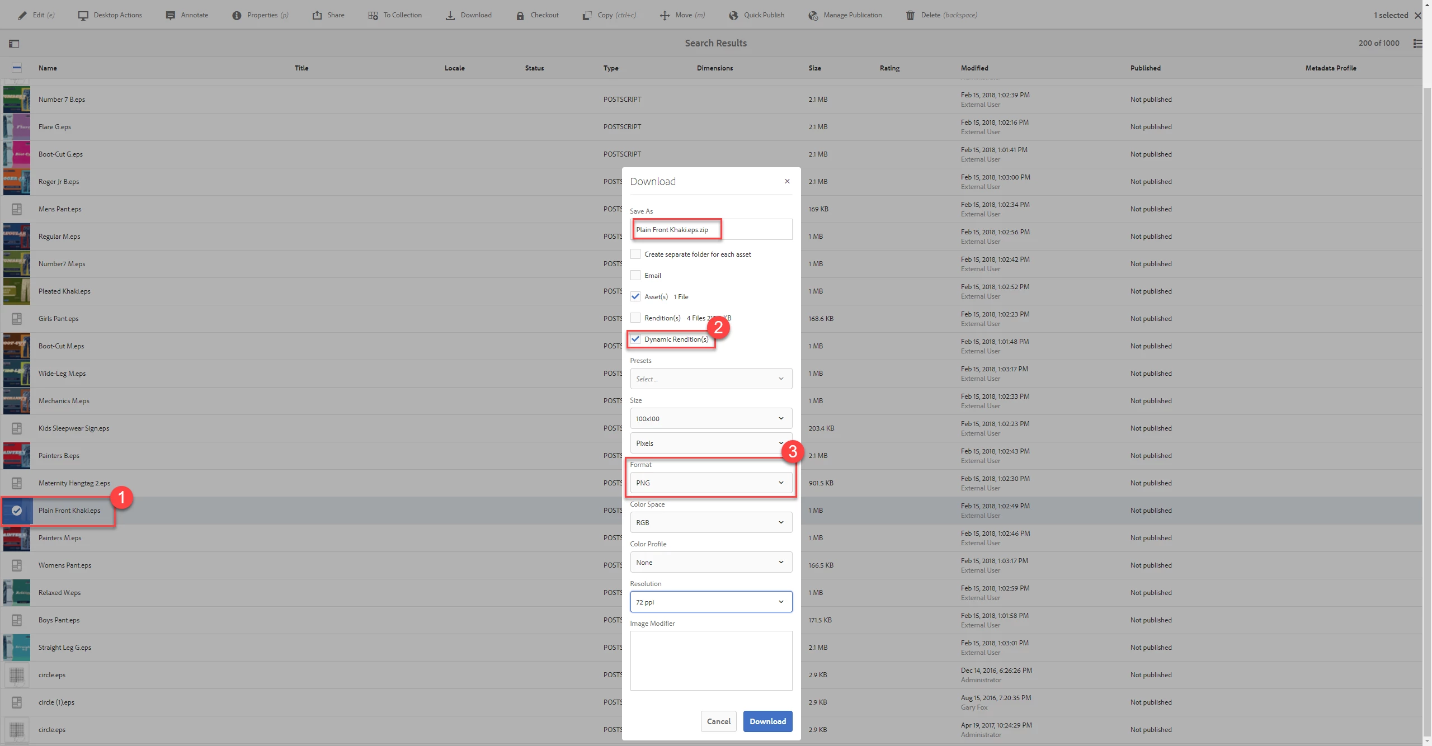This screenshot has height=746, width=1432.
Task: Switch view using the list view icon
Action: [1417, 43]
